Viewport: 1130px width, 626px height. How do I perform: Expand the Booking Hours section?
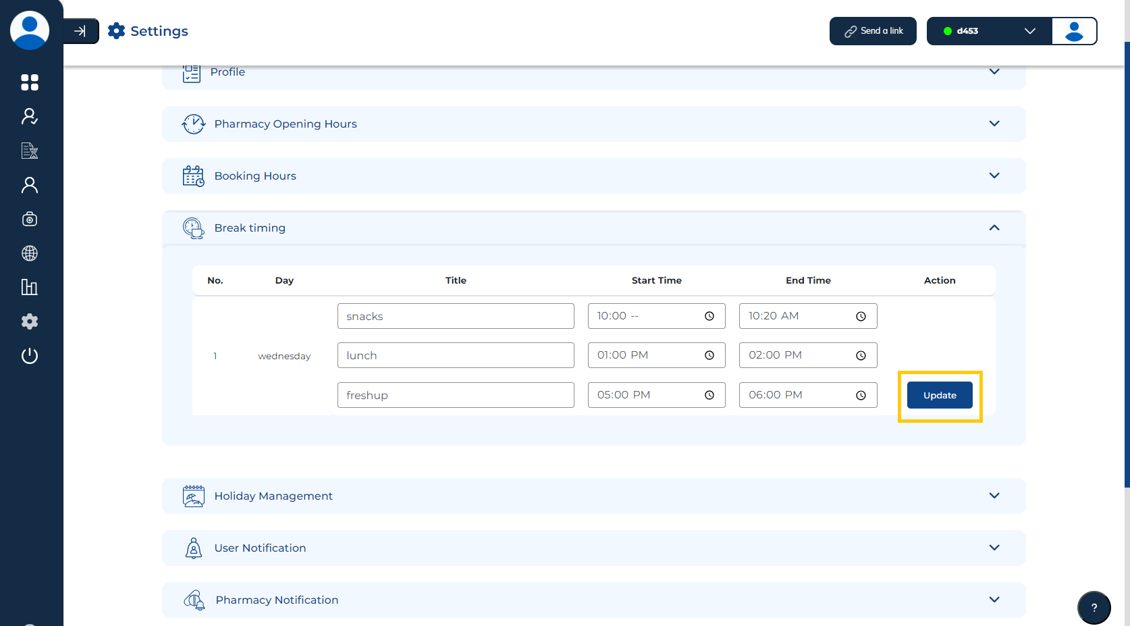[994, 176]
